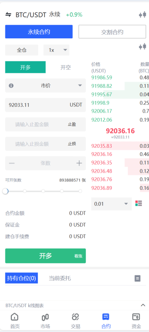Click the green 开多 看涨 submit button
This screenshot has width=149, height=332.
[45, 256]
